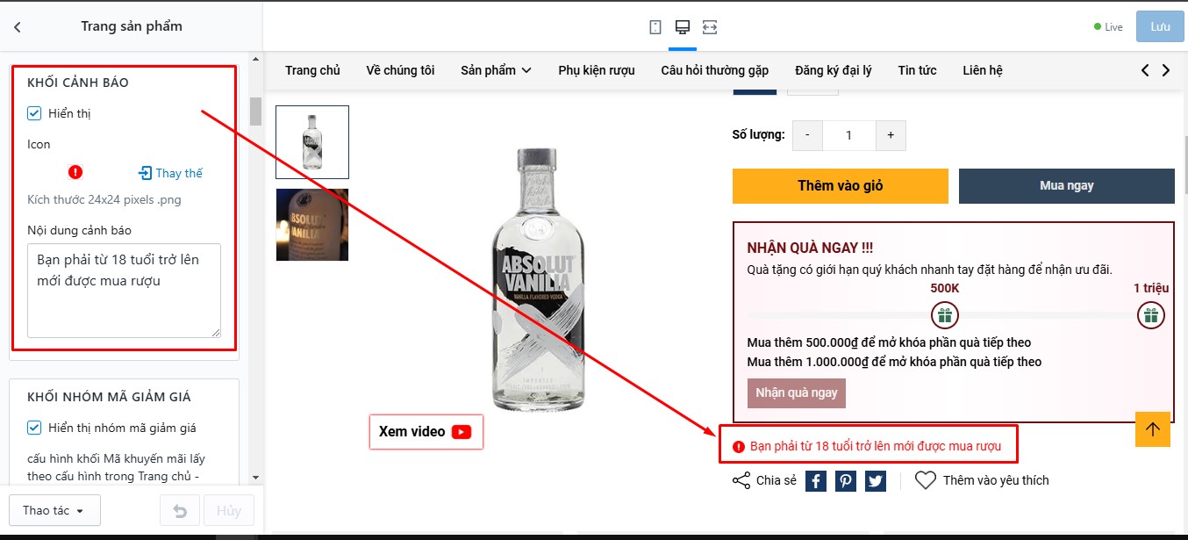Click Thêm vào giỏ button

[x=841, y=186]
